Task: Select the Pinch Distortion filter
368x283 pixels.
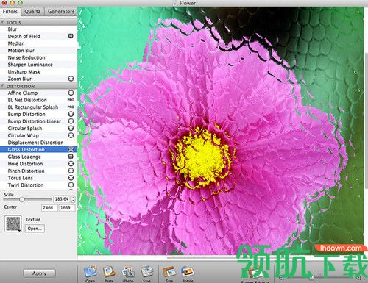Action: pyautogui.click(x=38, y=171)
